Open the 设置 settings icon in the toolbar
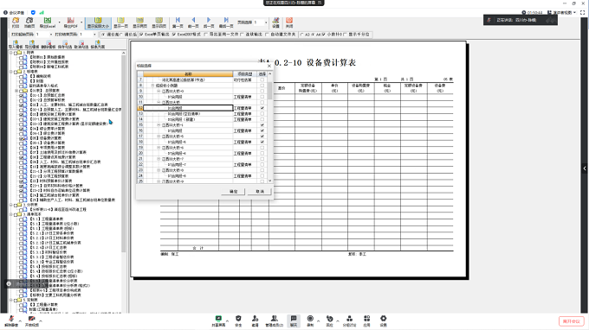 (275, 22)
